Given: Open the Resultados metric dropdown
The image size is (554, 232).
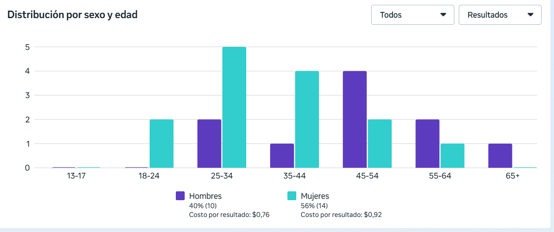Looking at the screenshot, I should click(x=500, y=15).
